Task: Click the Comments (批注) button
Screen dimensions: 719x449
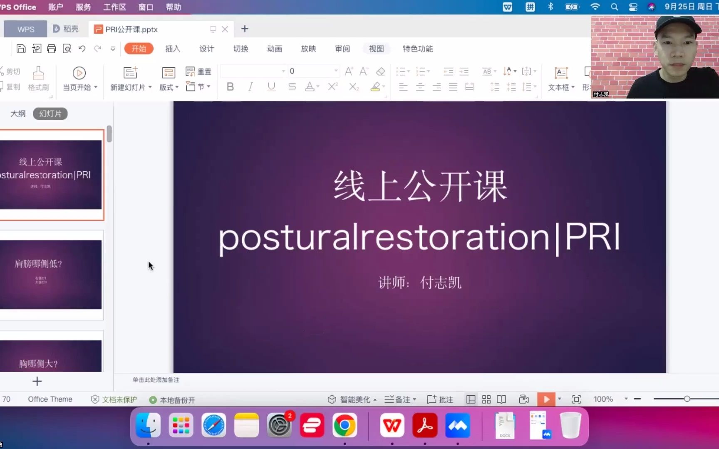Action: pyautogui.click(x=440, y=400)
